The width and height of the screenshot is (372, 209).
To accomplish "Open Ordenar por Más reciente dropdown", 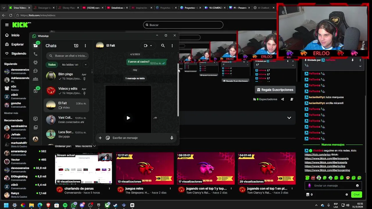I will pyautogui.click(x=85, y=146).
